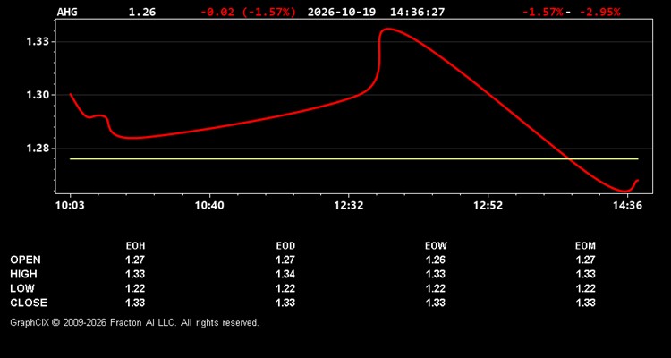Select the EOW OPEN value 1.26
The height and width of the screenshot is (358, 671).
click(436, 260)
